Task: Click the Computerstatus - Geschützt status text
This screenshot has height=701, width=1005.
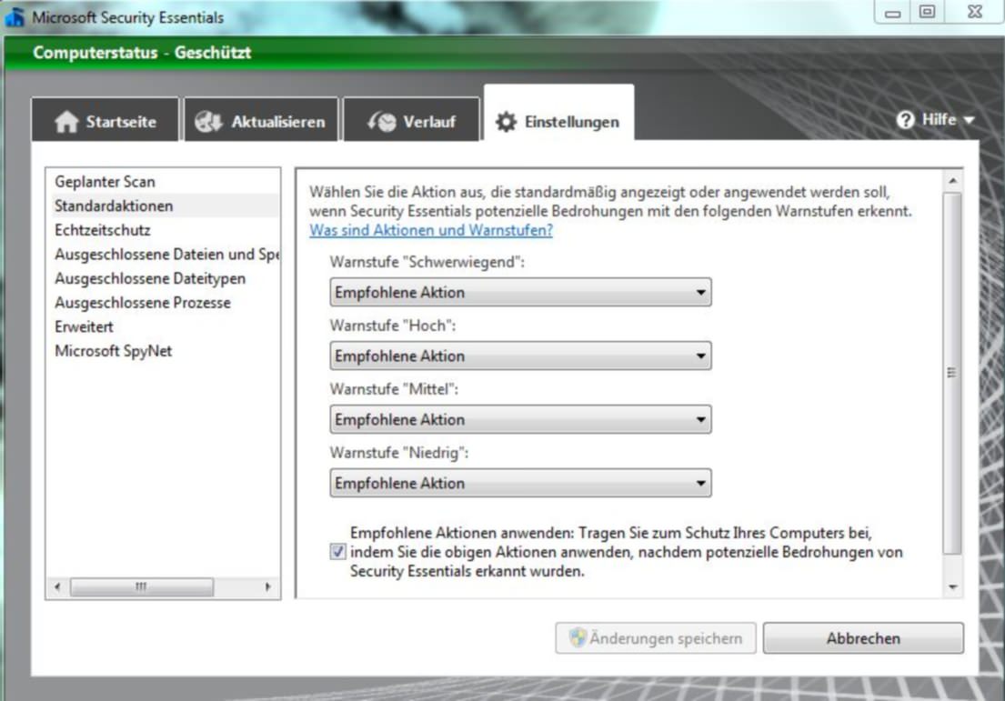Action: (142, 53)
